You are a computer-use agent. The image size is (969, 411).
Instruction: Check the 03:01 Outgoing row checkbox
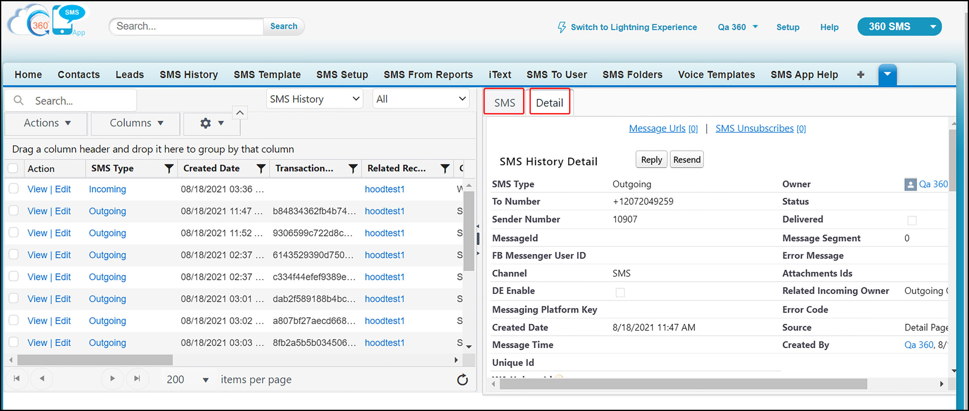[x=14, y=298]
